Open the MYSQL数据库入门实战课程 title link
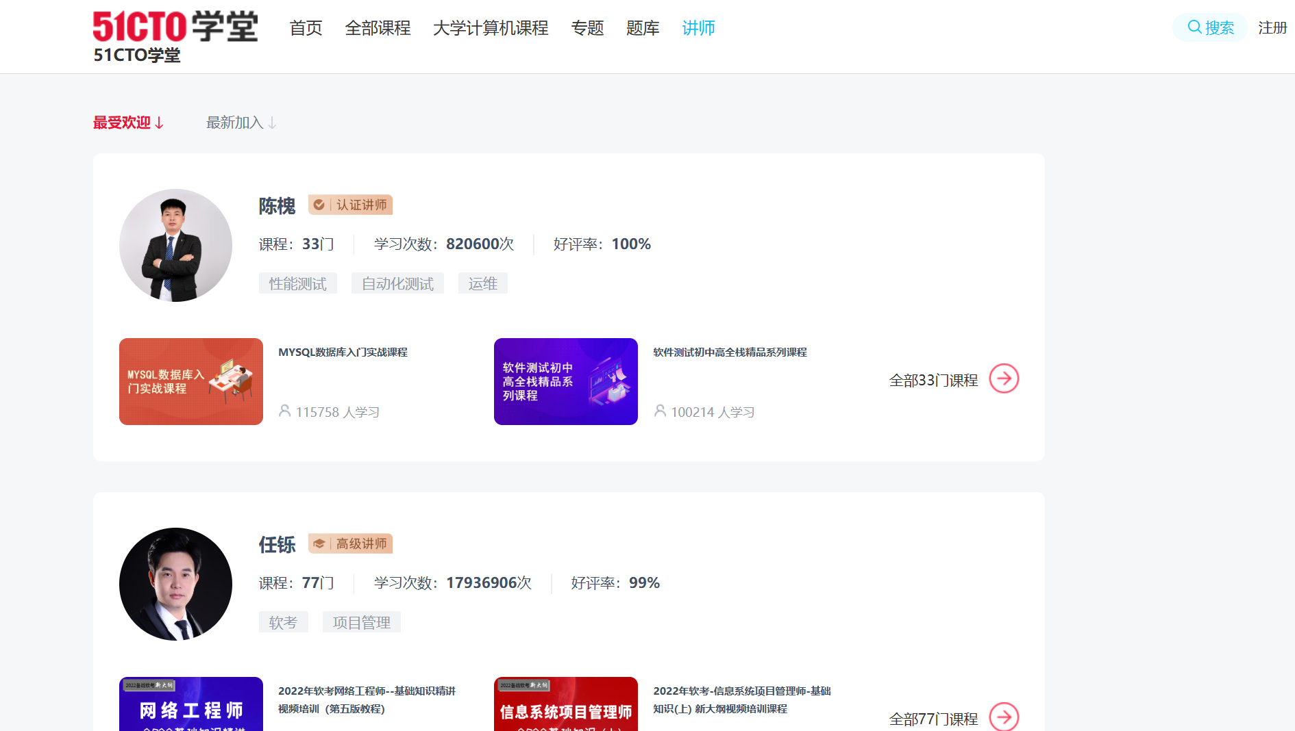 click(x=343, y=352)
